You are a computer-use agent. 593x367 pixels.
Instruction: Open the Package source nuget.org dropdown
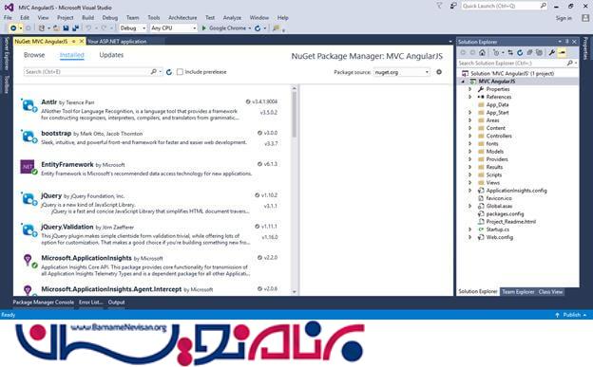tap(402, 72)
